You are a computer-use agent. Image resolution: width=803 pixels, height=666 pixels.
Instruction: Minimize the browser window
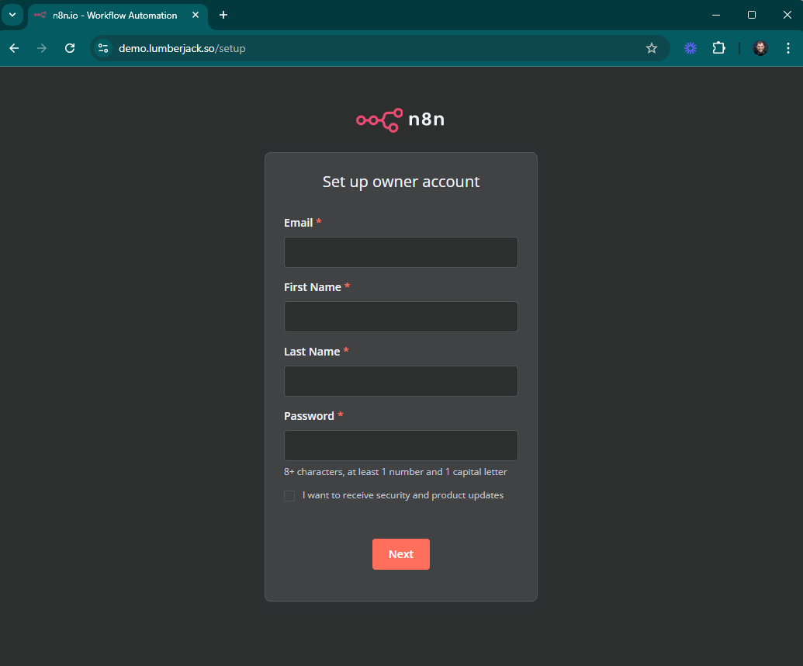pos(716,15)
